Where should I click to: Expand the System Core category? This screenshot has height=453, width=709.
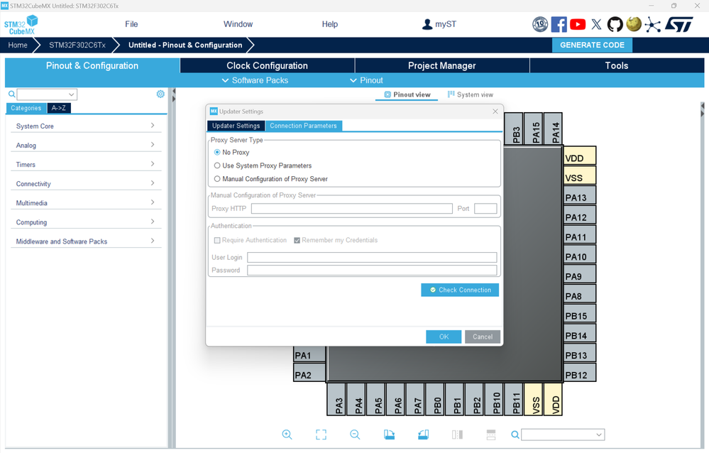pos(86,126)
